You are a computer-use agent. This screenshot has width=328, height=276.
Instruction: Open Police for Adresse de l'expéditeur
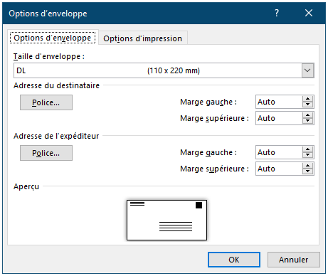click(46, 153)
